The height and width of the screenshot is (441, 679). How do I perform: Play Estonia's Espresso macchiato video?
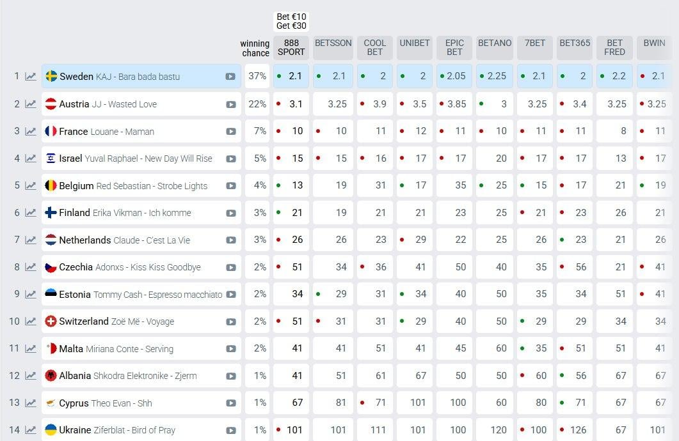point(231,295)
